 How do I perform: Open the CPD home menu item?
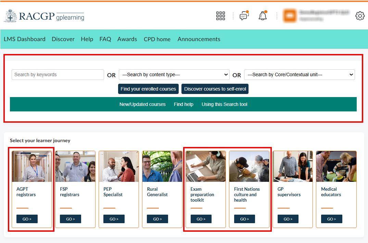[157, 39]
